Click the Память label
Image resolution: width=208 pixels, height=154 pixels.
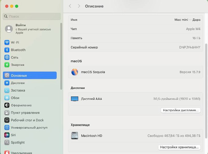(76, 38)
